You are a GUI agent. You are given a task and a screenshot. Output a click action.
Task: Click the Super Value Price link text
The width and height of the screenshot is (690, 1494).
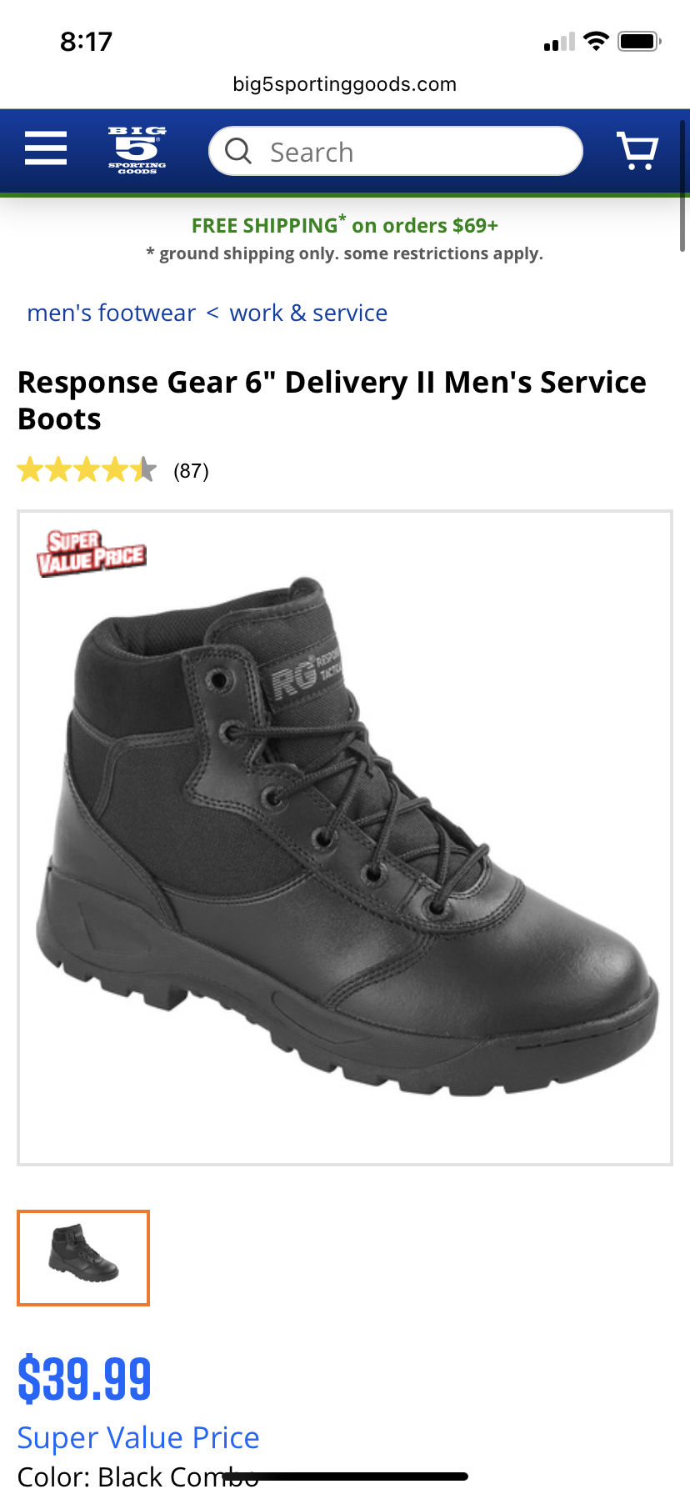(x=138, y=1438)
